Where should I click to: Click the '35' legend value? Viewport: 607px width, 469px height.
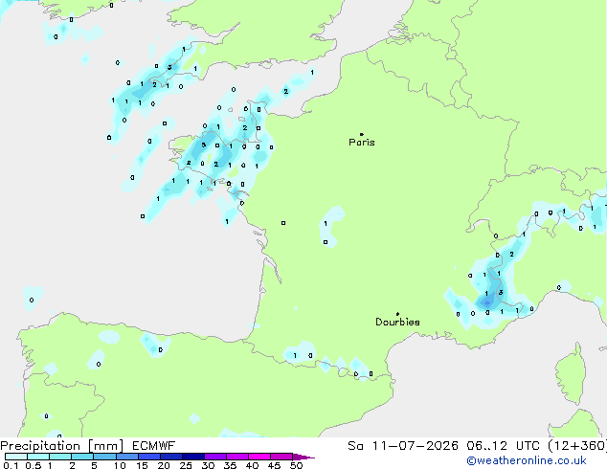click(230, 465)
